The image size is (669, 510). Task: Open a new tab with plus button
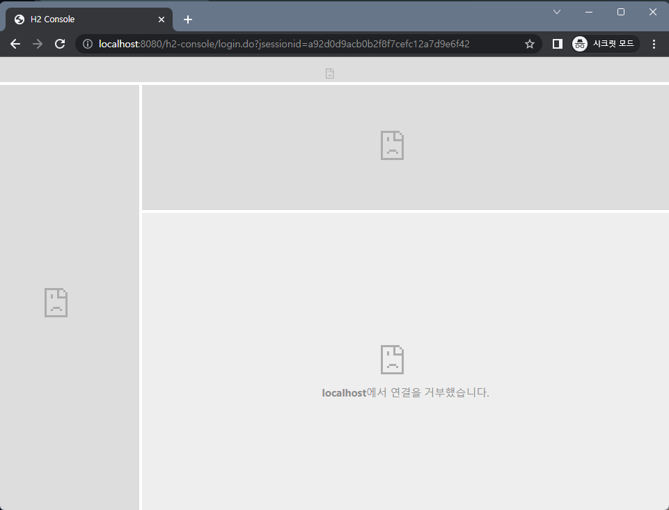[188, 19]
